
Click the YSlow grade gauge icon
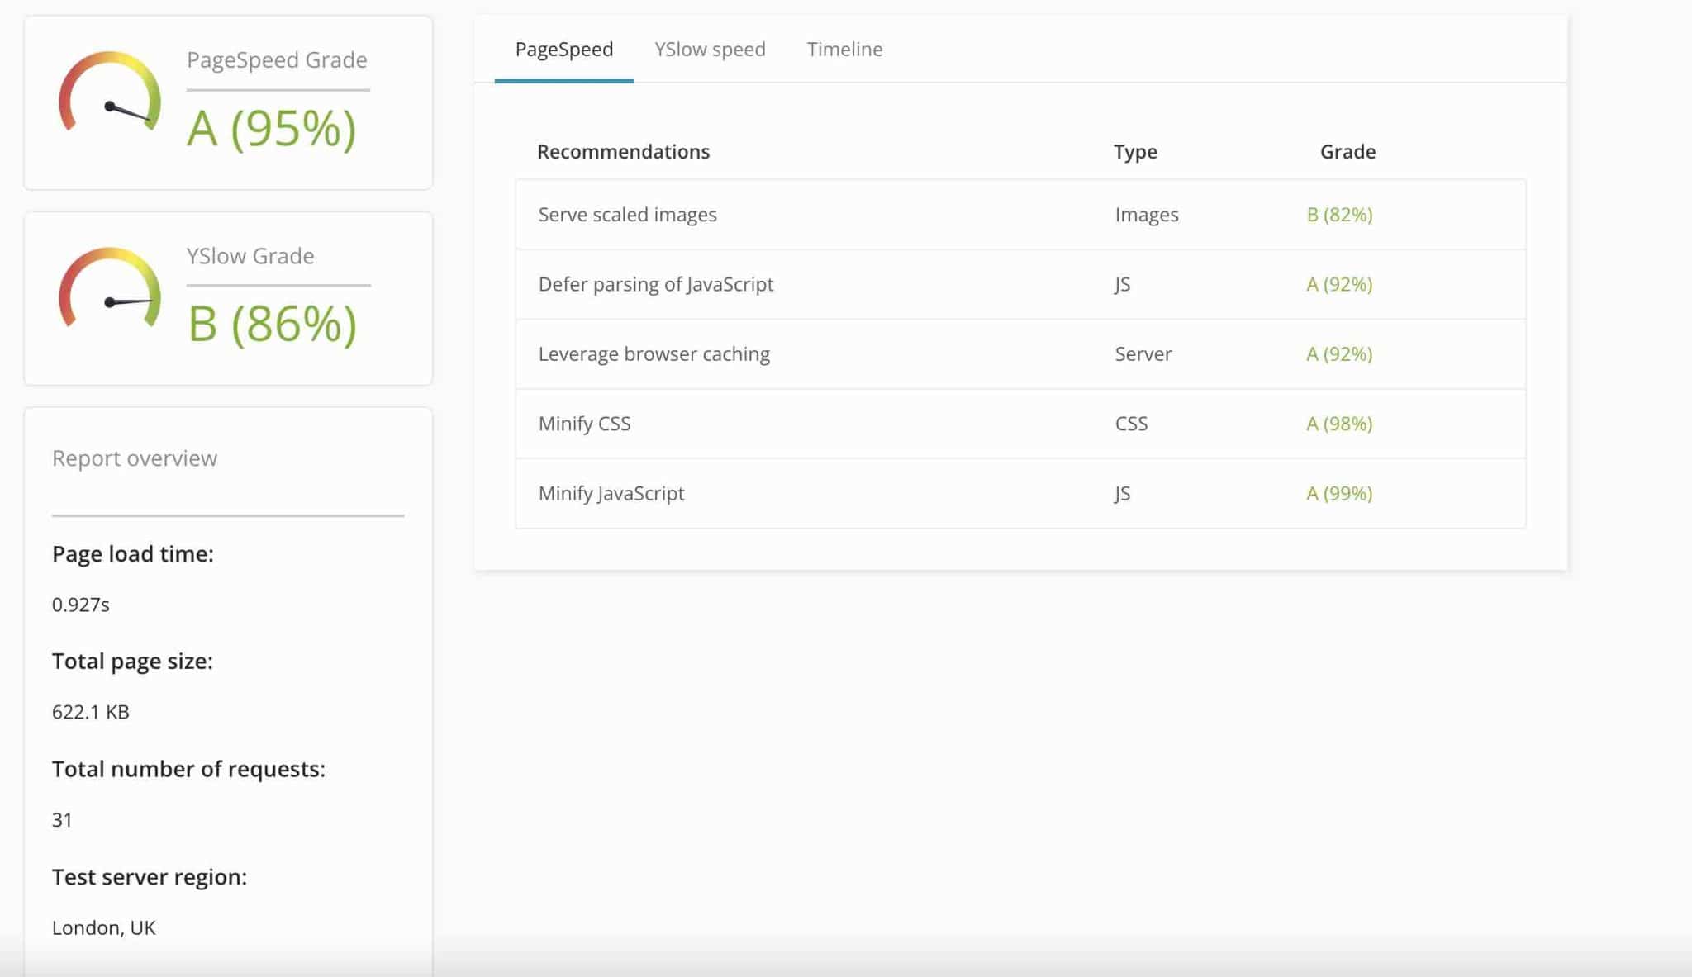pyautogui.click(x=109, y=289)
